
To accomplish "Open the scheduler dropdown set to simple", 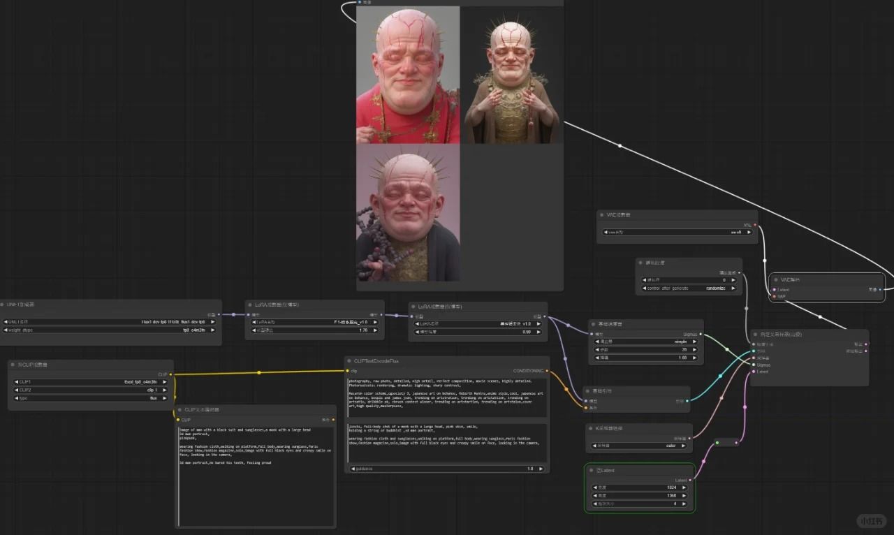I will tap(645, 342).
